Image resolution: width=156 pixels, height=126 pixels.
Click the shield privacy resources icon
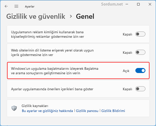click(14, 108)
